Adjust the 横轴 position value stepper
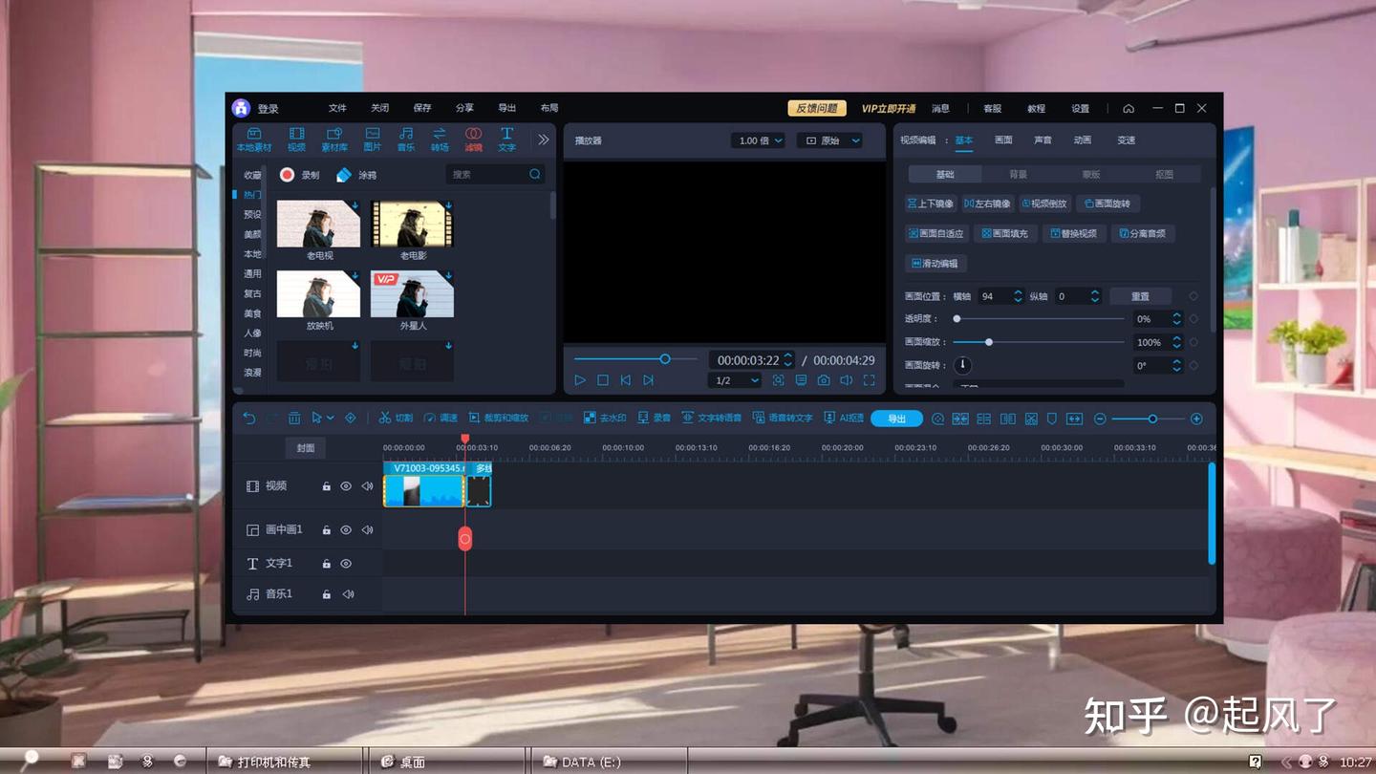The height and width of the screenshot is (774, 1376). (1018, 296)
